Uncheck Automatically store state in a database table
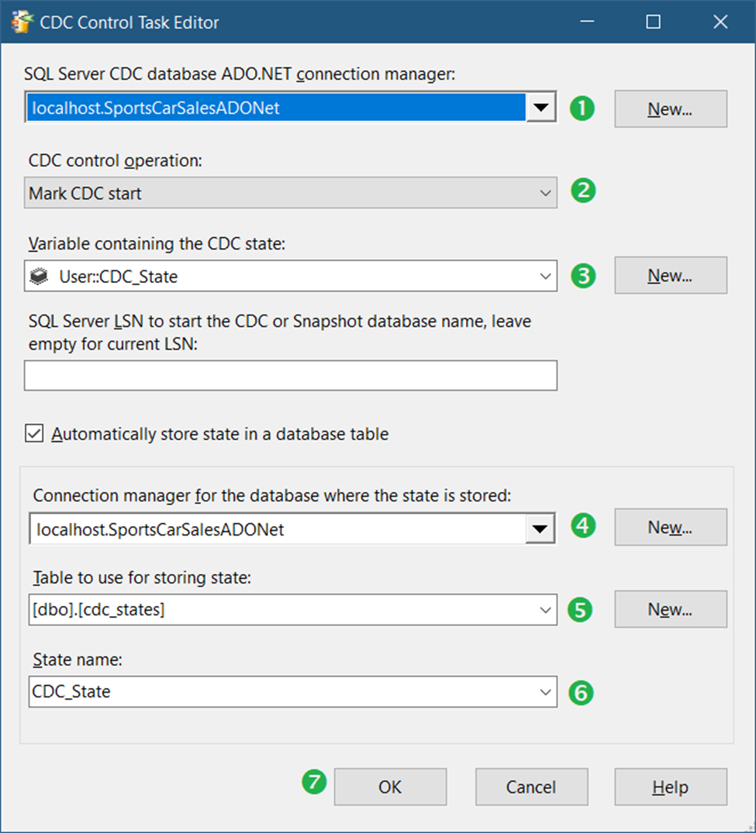756x833 pixels. coord(34,434)
